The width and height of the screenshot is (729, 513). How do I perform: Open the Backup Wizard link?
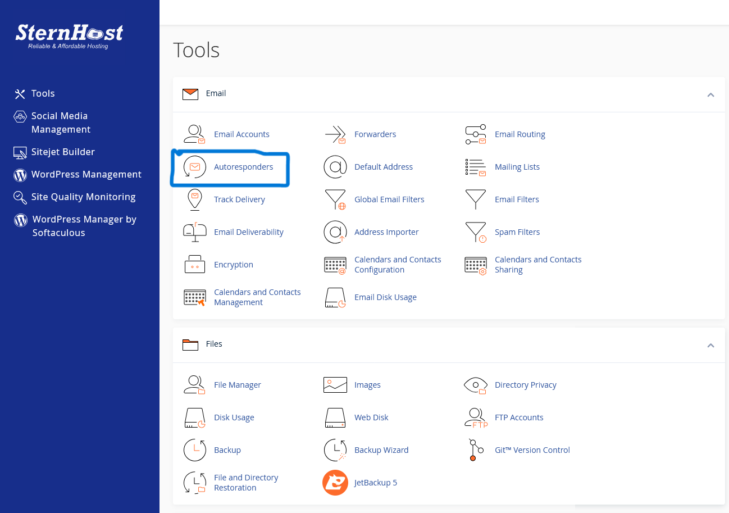tap(381, 450)
